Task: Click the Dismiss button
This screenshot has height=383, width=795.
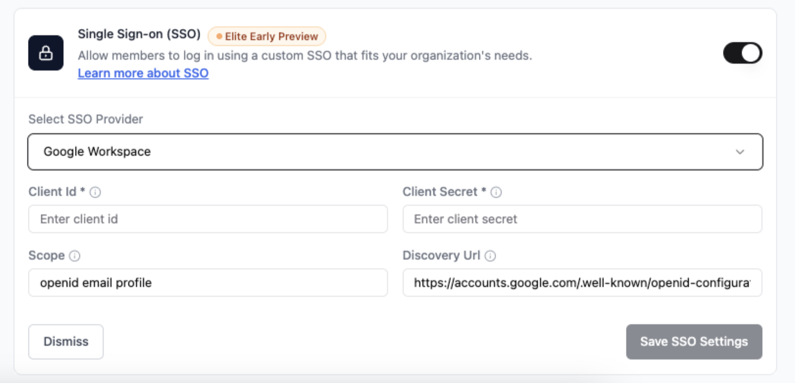Action: pos(65,341)
